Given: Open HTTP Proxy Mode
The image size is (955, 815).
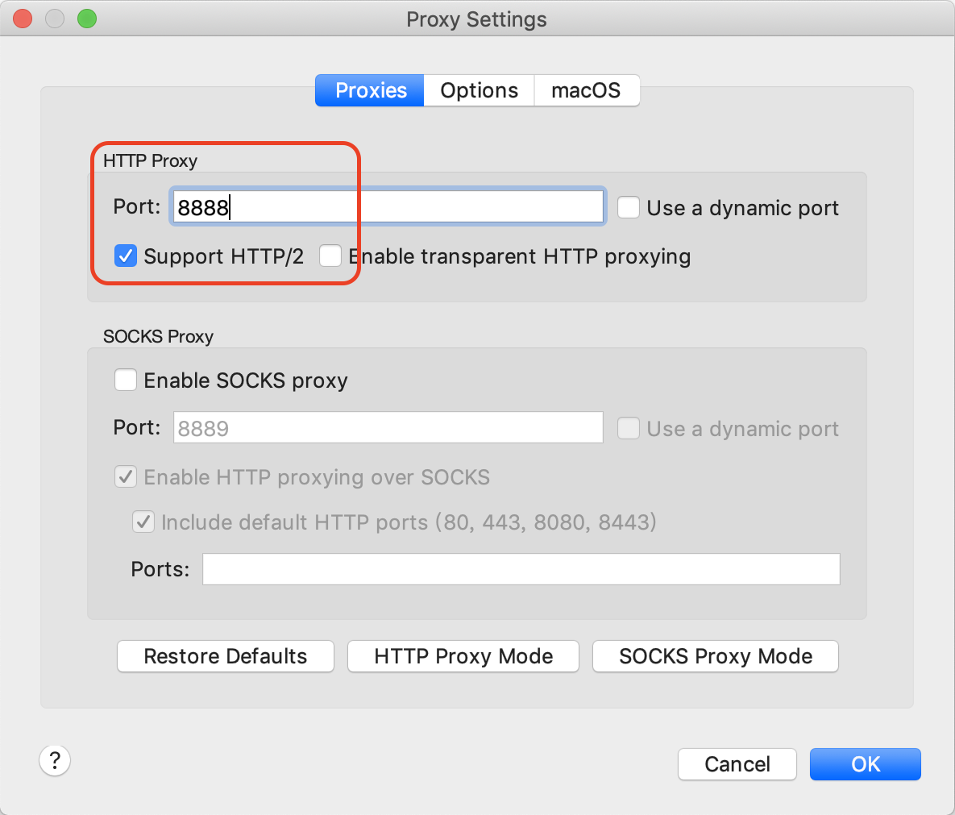Looking at the screenshot, I should [x=463, y=656].
